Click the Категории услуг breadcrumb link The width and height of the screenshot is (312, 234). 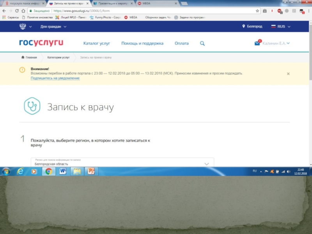pos(58,57)
